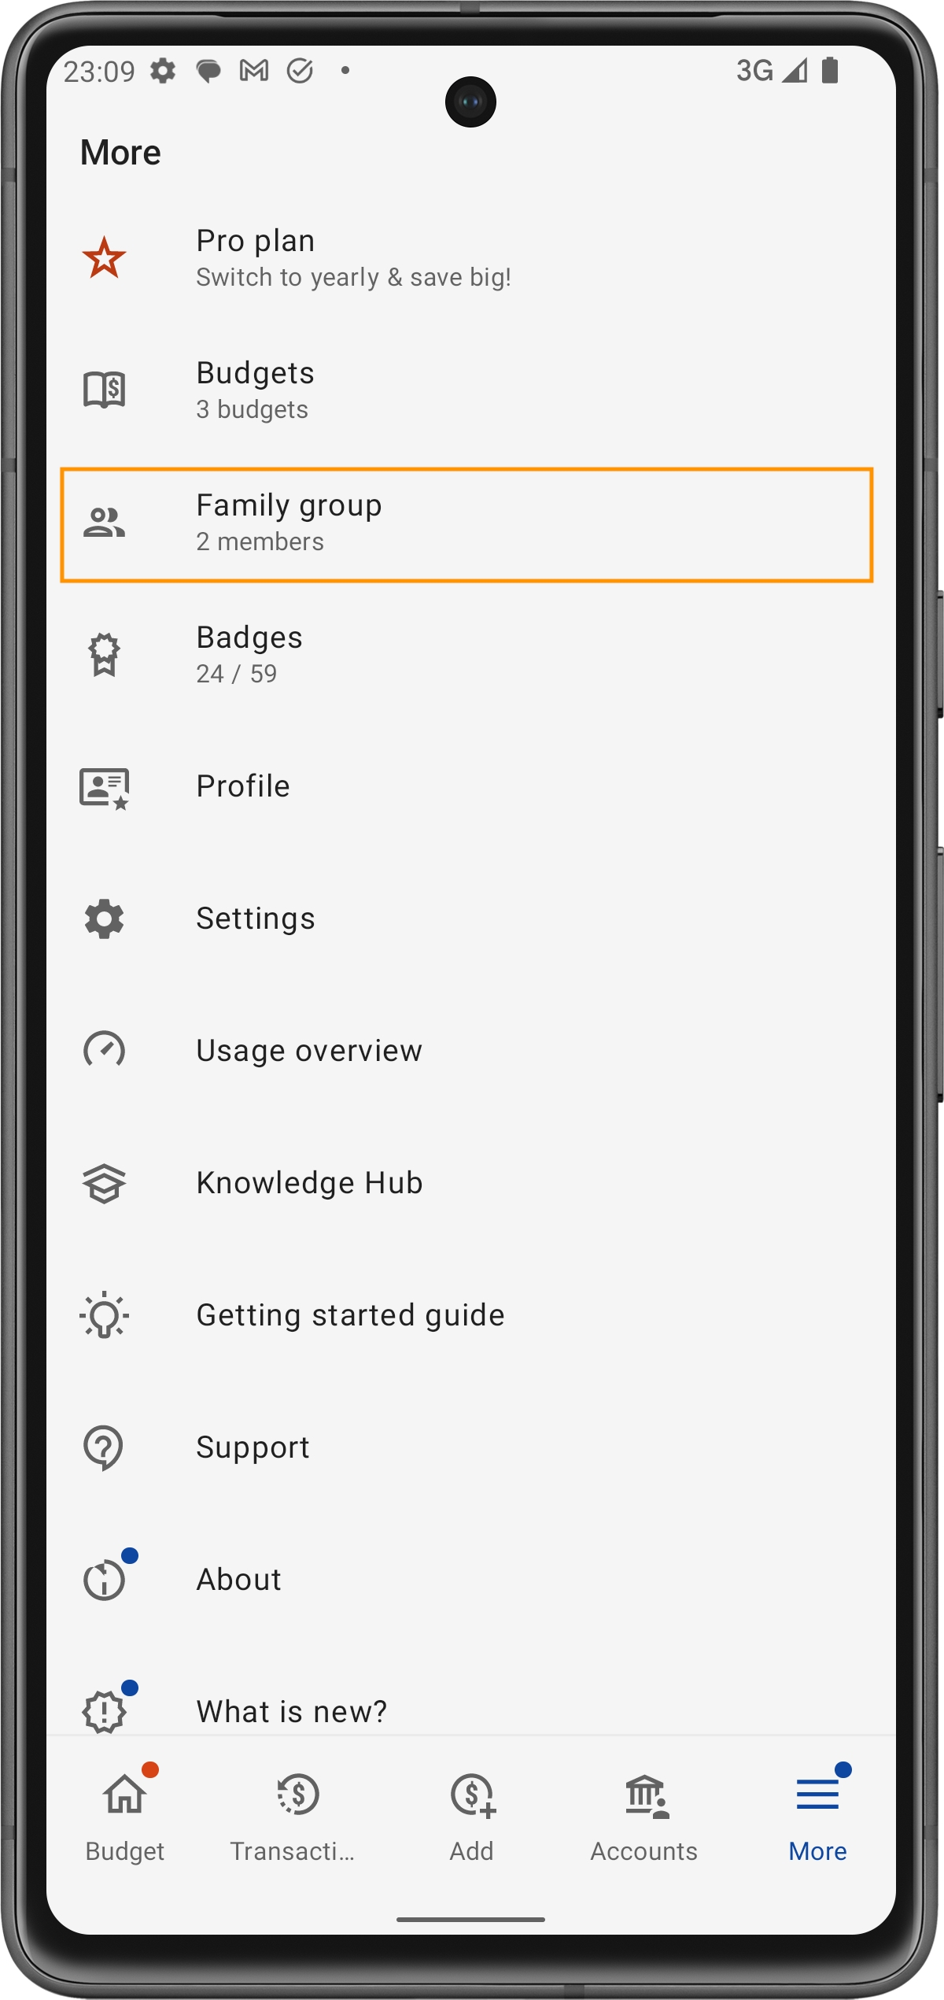
Task: Tap the Pro plan star icon
Action: [x=104, y=258]
